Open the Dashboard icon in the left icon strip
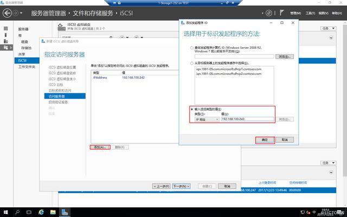 [6, 28]
